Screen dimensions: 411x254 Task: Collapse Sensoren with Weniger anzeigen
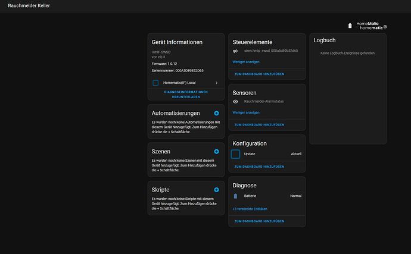pos(246,112)
